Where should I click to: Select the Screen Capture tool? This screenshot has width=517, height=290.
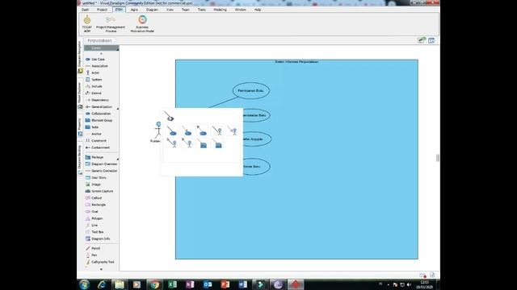coord(103,191)
